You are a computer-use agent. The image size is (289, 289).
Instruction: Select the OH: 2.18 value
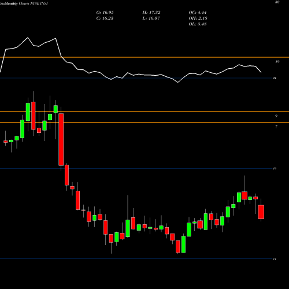tap(198, 18)
